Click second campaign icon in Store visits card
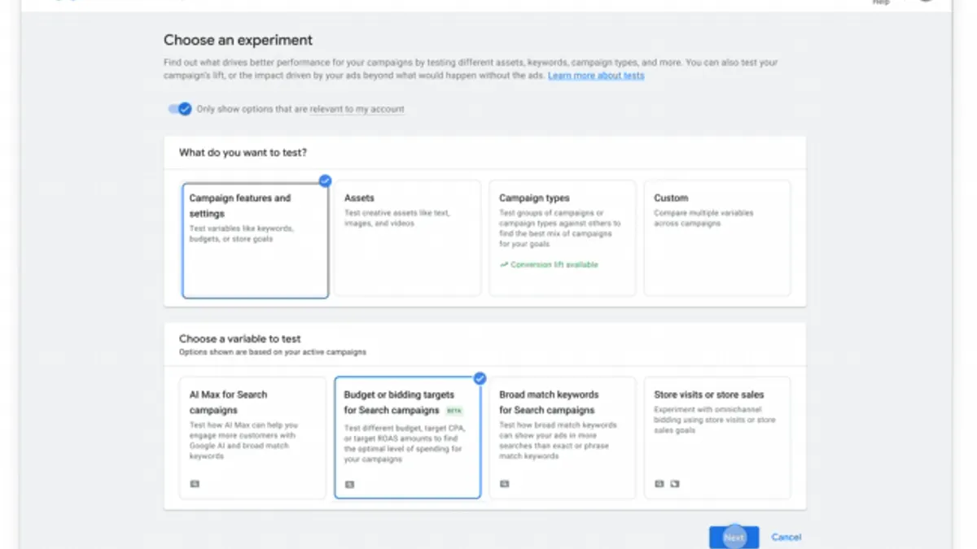Viewport: 977px width, 549px height. [x=675, y=484]
